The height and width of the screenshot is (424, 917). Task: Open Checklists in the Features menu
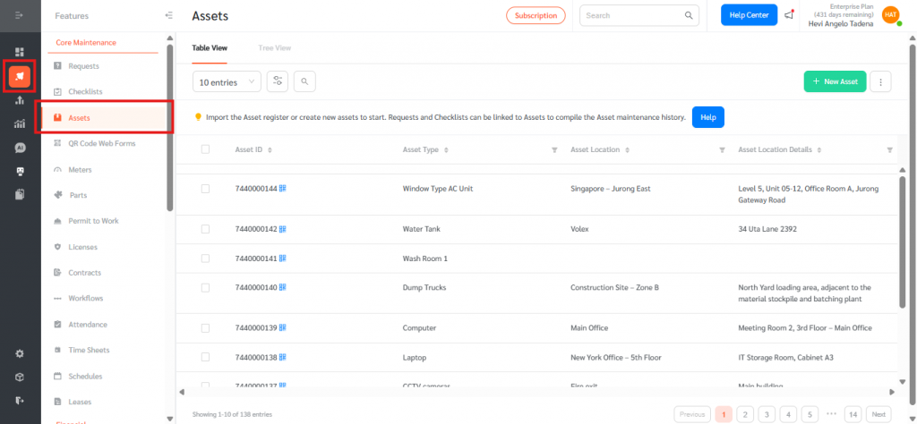85,92
